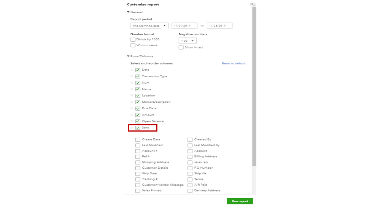Open the report period dropdown

pyautogui.click(x=149, y=26)
